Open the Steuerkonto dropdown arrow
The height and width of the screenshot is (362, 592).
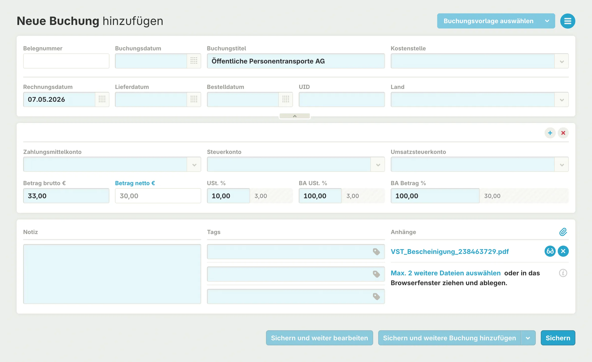point(378,165)
